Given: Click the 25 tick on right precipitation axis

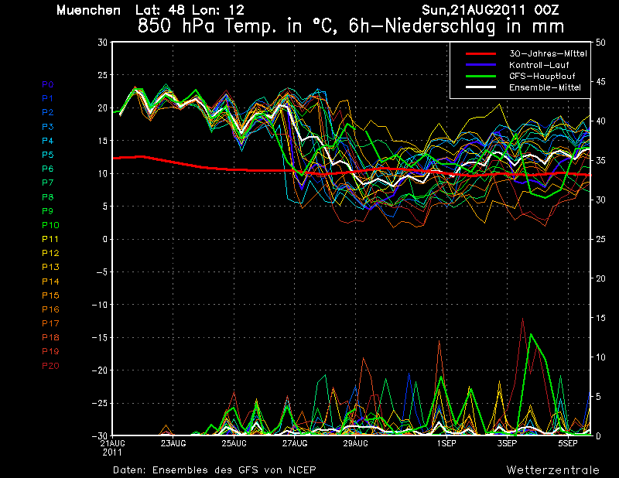Looking at the screenshot, I should [600, 239].
